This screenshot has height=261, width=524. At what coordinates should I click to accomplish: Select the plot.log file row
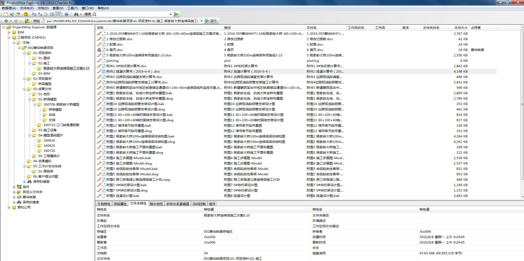pyautogui.click(x=296, y=61)
